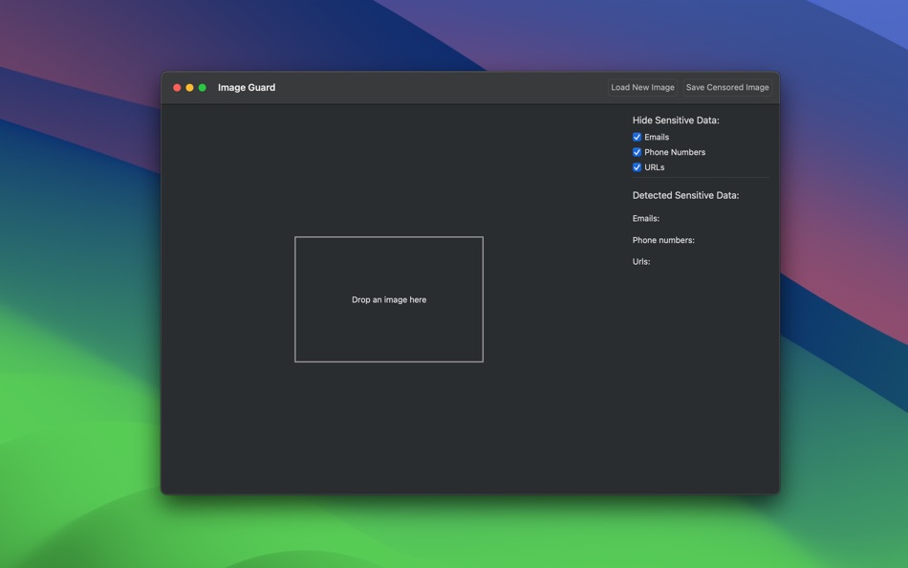Viewport: 908px width, 568px height.
Task: Uncheck the Emails checkbox
Action: 637,137
